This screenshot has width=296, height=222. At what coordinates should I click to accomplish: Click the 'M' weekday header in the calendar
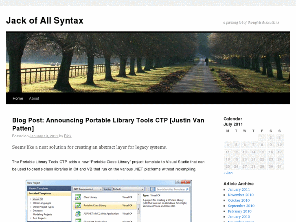pos(228,131)
